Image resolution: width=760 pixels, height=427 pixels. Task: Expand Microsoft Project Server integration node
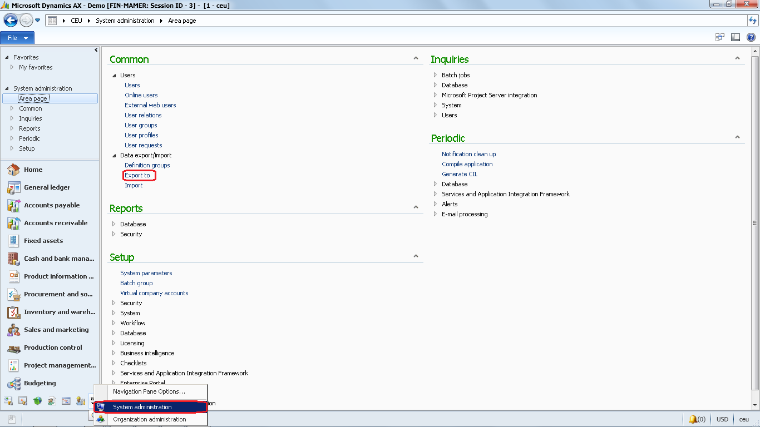[x=436, y=95]
